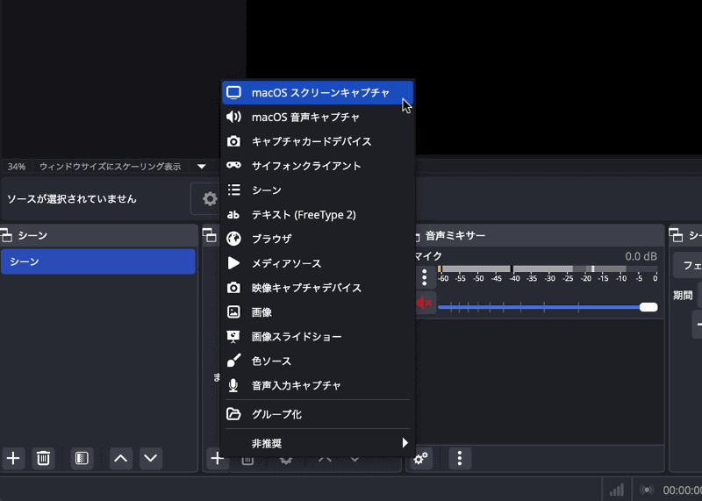Choose 画像スライドショー menu item
702x501 pixels.
pyautogui.click(x=318, y=336)
